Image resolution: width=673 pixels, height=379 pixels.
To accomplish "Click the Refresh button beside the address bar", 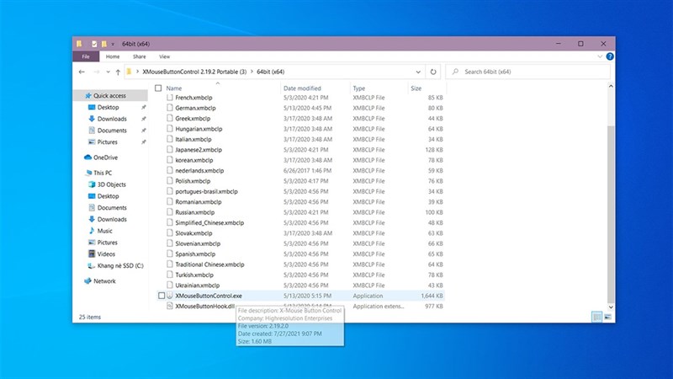I will (432, 72).
